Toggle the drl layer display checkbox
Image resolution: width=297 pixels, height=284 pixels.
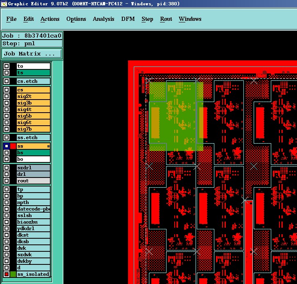point(7,174)
